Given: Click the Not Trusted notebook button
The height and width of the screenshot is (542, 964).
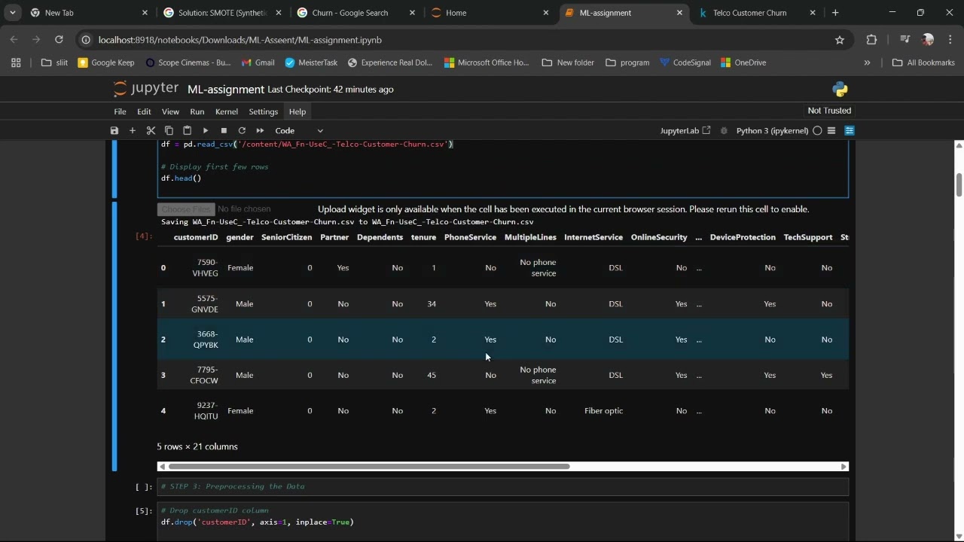Looking at the screenshot, I should 829,111.
